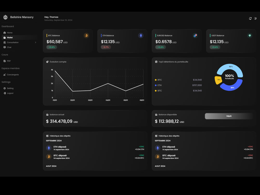Viewport: 260px width, 195px height.
Task: Toggle dark mode with the moon icon
Action: [x=255, y=18]
